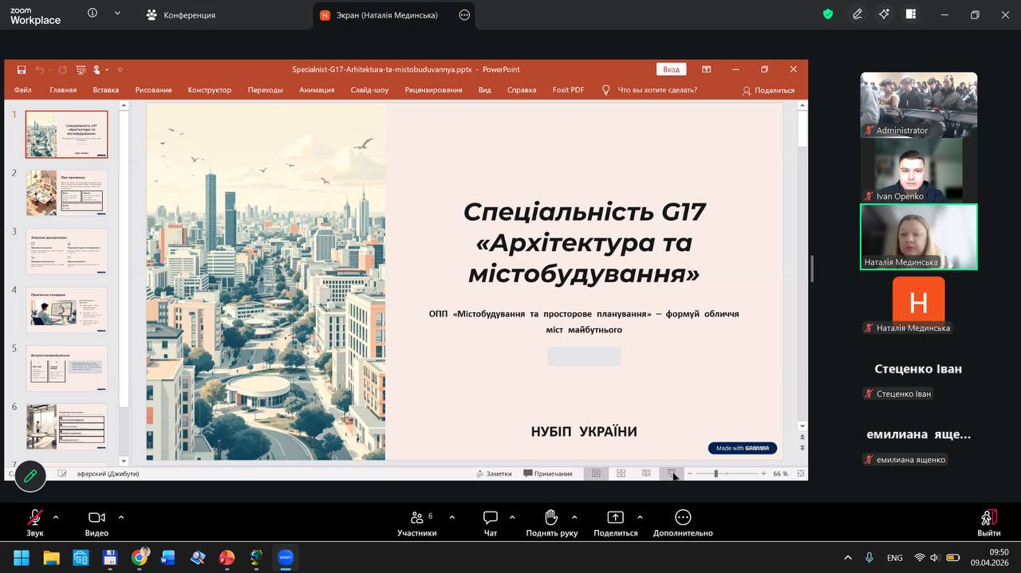Select slide 6 thumbnail in the panel

(67, 427)
